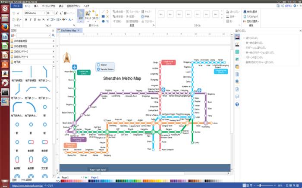Click the shape search input field
The width and height of the screenshot is (302, 188).
tap(34, 35)
